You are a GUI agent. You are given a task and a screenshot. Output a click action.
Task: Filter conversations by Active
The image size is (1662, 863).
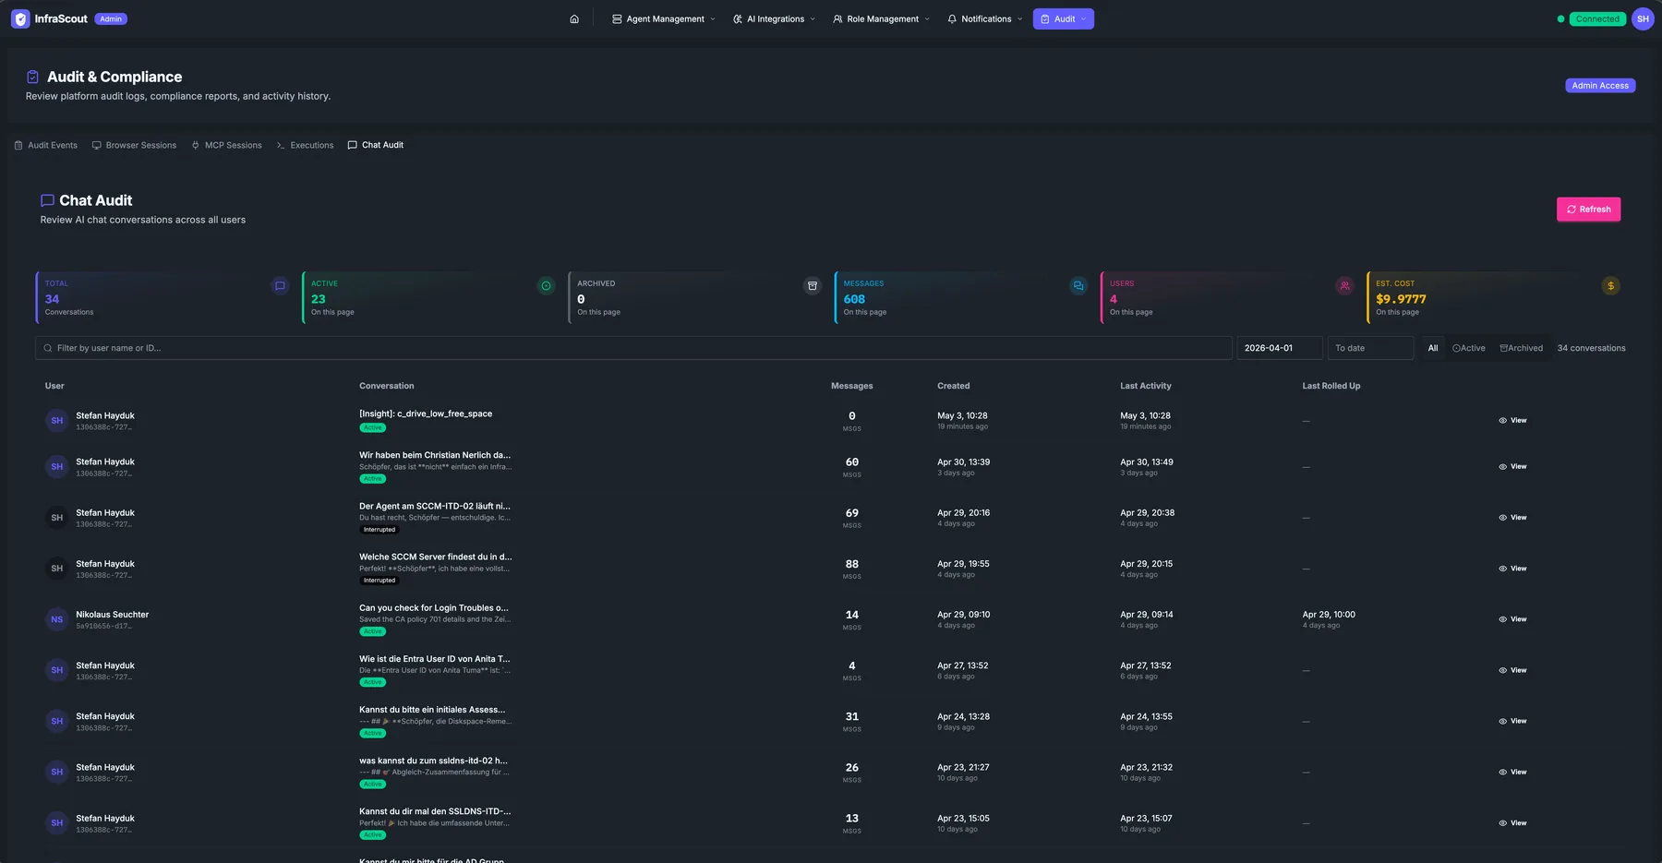[x=1469, y=348]
